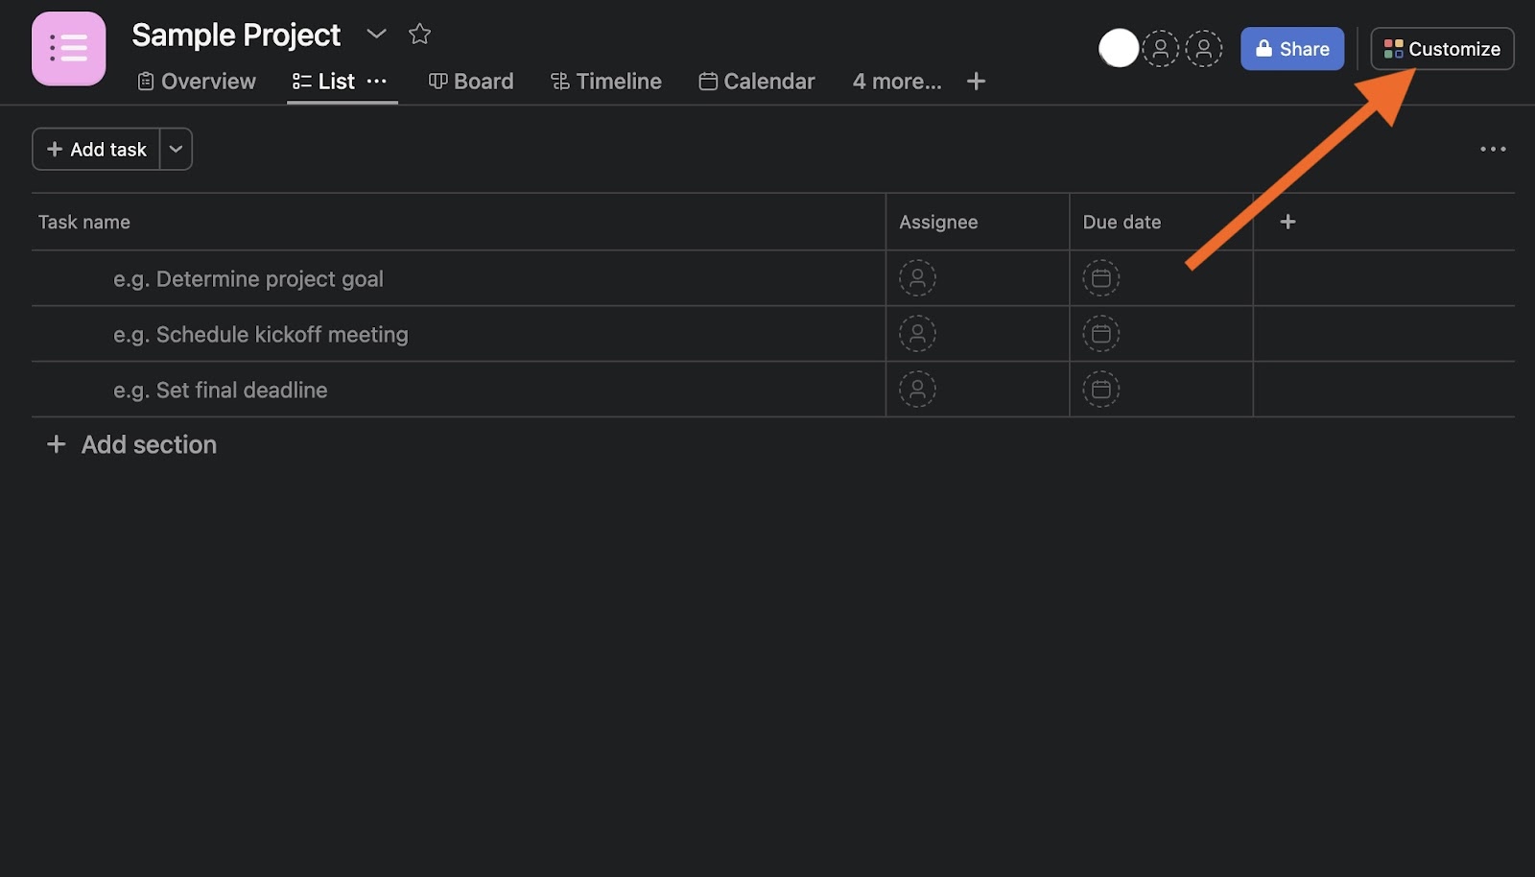Switch to the Timeline view tab
The image size is (1535, 877).
click(606, 82)
